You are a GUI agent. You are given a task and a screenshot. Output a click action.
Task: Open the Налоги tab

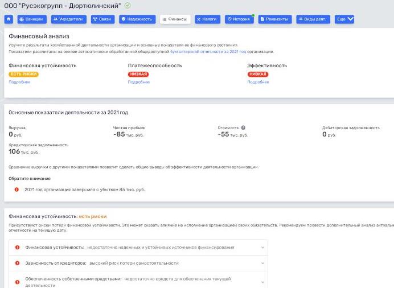click(x=207, y=19)
